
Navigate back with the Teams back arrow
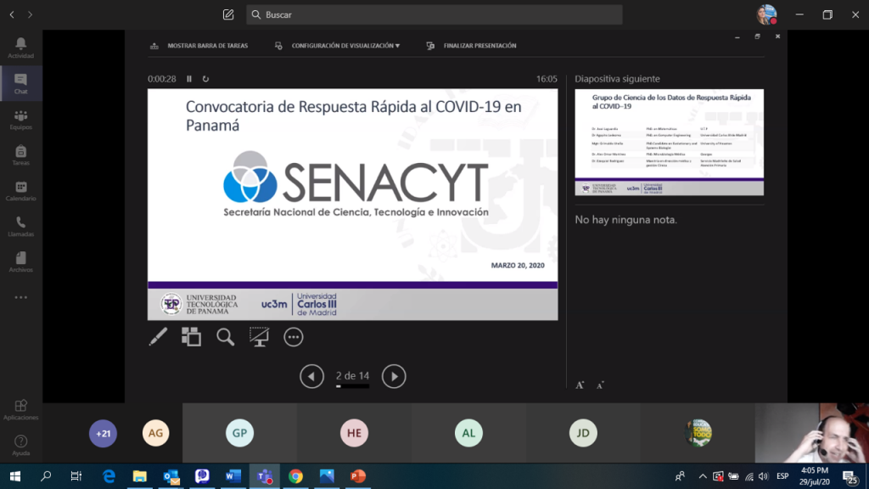coord(12,14)
